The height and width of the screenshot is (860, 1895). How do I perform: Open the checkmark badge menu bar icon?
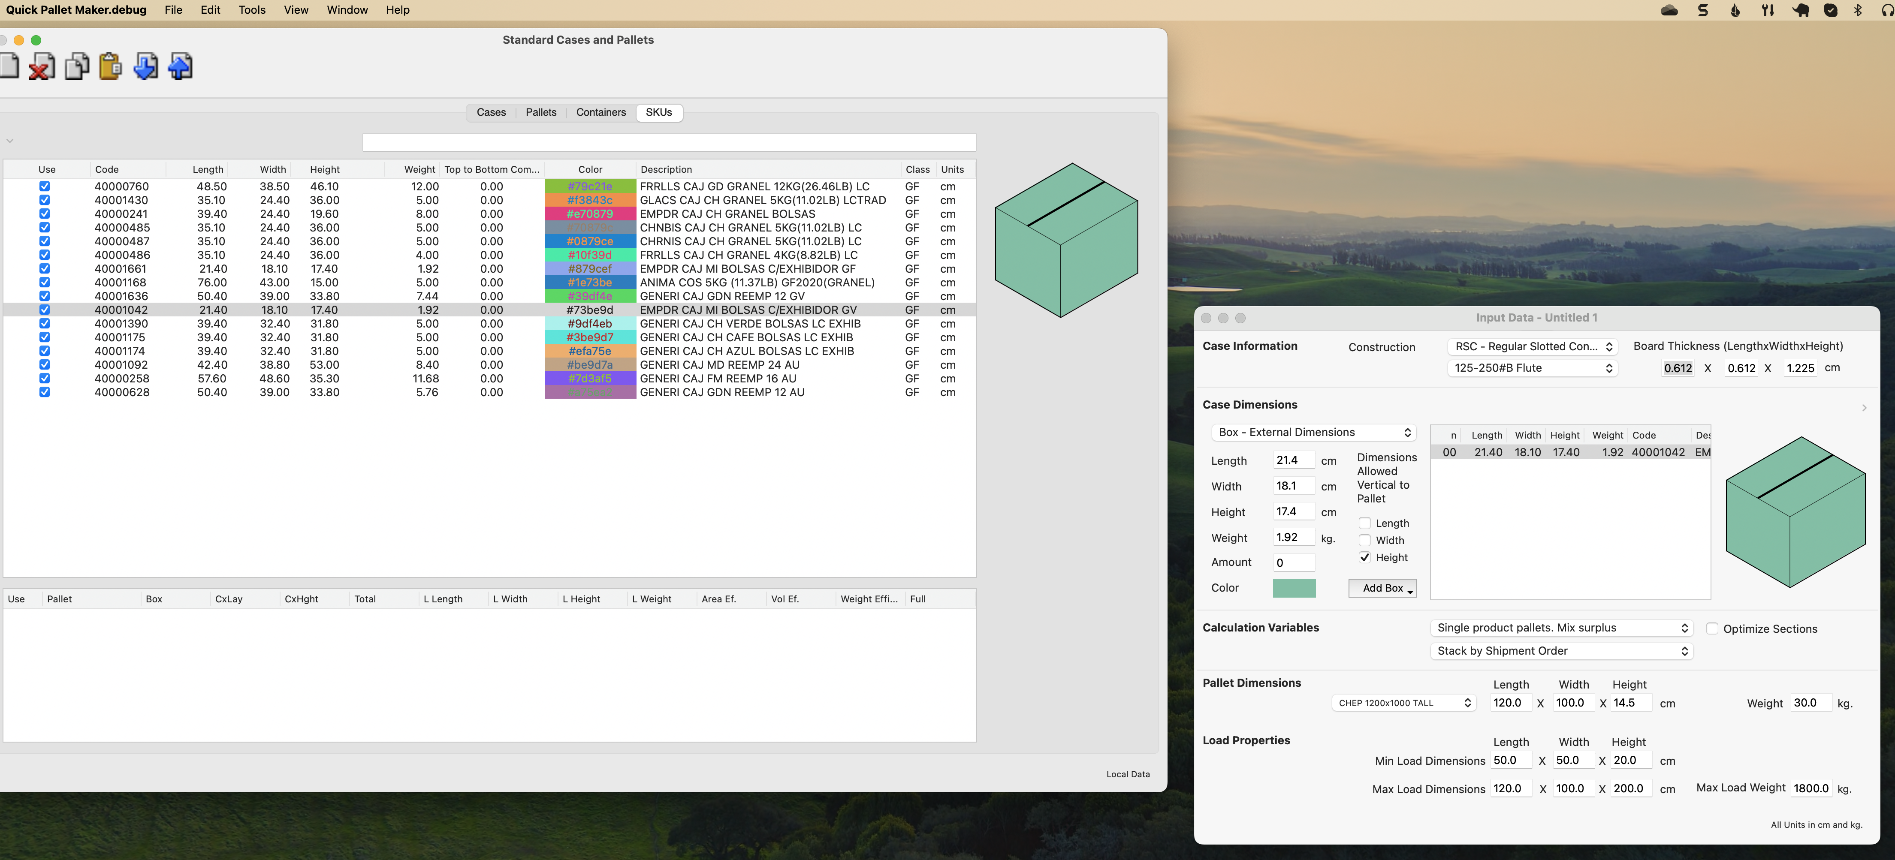pos(1831,10)
